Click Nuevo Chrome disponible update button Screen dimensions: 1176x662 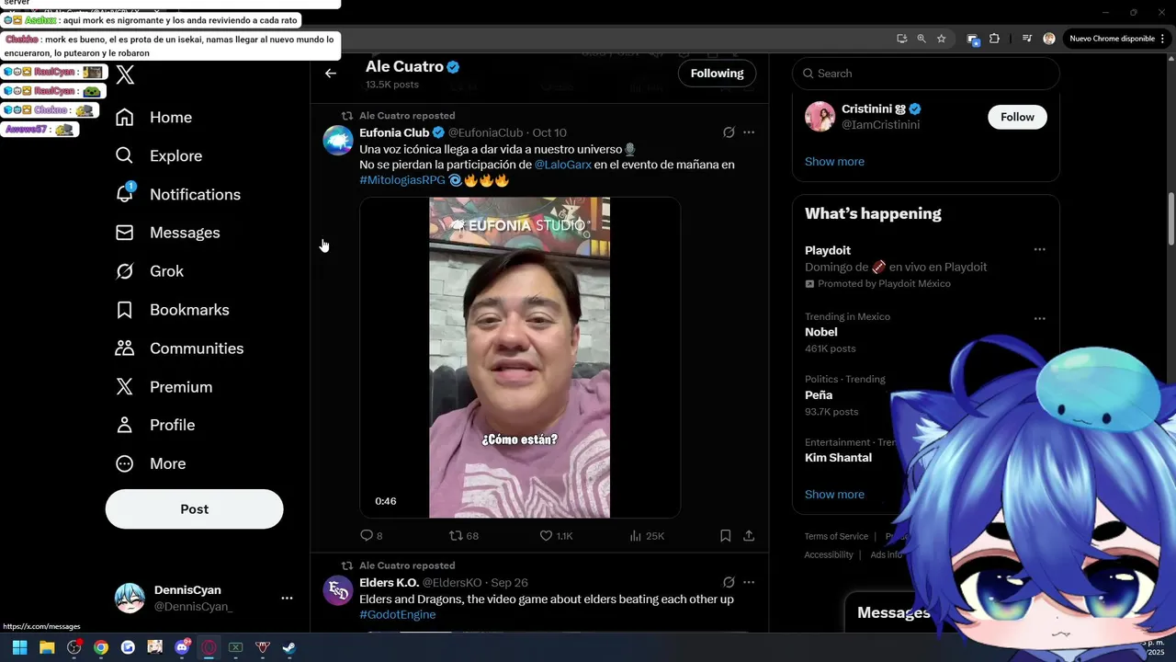point(1117,39)
